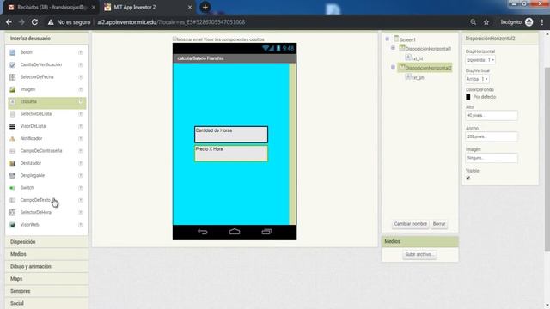Bookmark this page with star icon
Viewport: 550px width, 309px height.
[x=486, y=22]
